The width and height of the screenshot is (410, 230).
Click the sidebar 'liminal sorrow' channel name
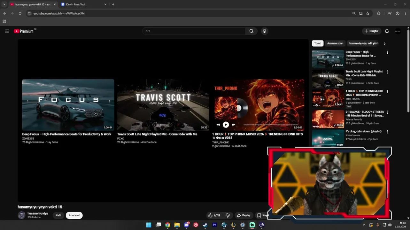point(353,135)
